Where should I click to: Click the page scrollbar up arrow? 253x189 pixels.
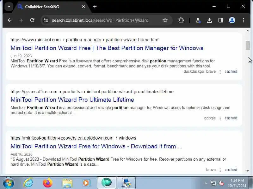(x=248, y=31)
